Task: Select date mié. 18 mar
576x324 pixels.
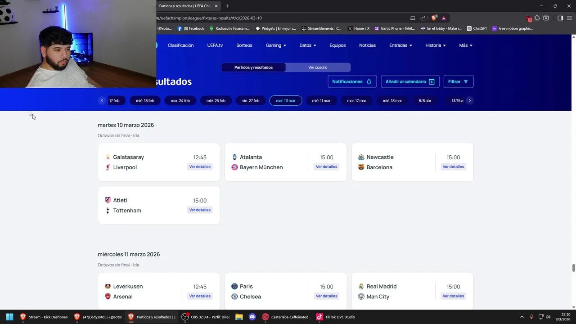Action: pyautogui.click(x=392, y=101)
